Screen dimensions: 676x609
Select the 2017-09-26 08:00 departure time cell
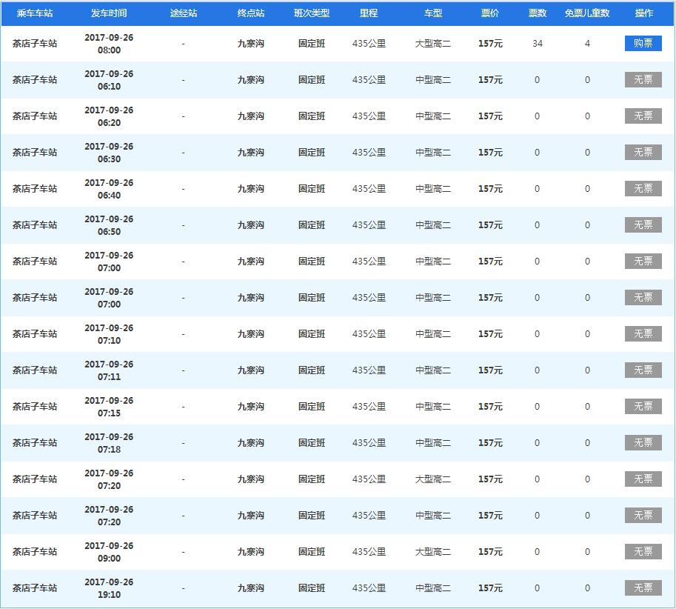coord(109,44)
